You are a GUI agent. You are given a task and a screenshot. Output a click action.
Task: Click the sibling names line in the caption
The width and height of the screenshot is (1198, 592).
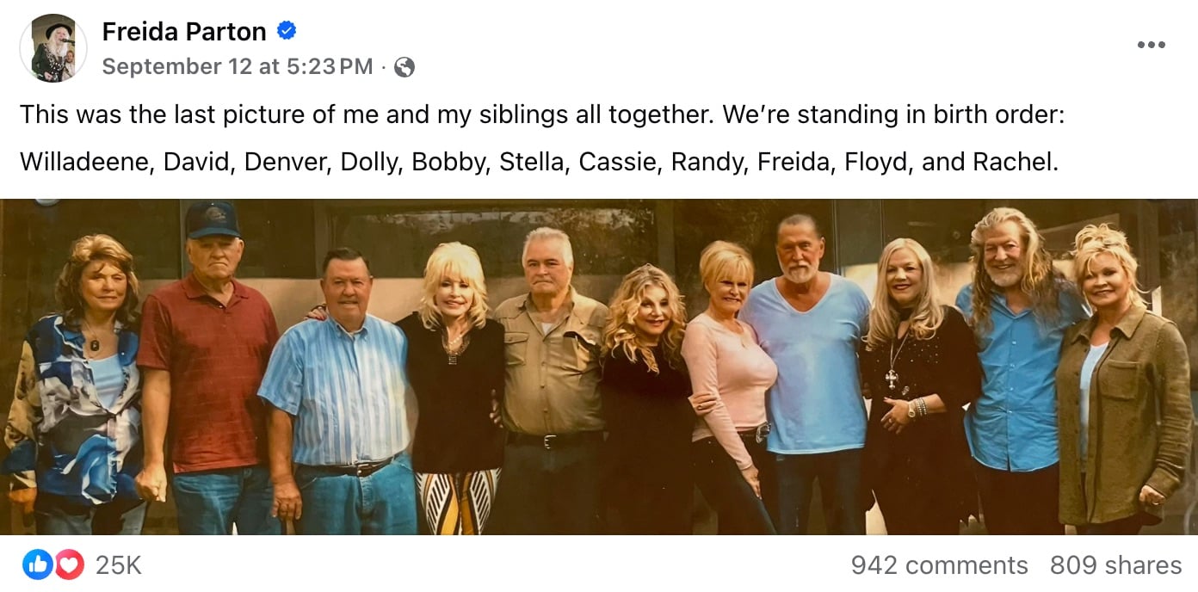click(539, 162)
